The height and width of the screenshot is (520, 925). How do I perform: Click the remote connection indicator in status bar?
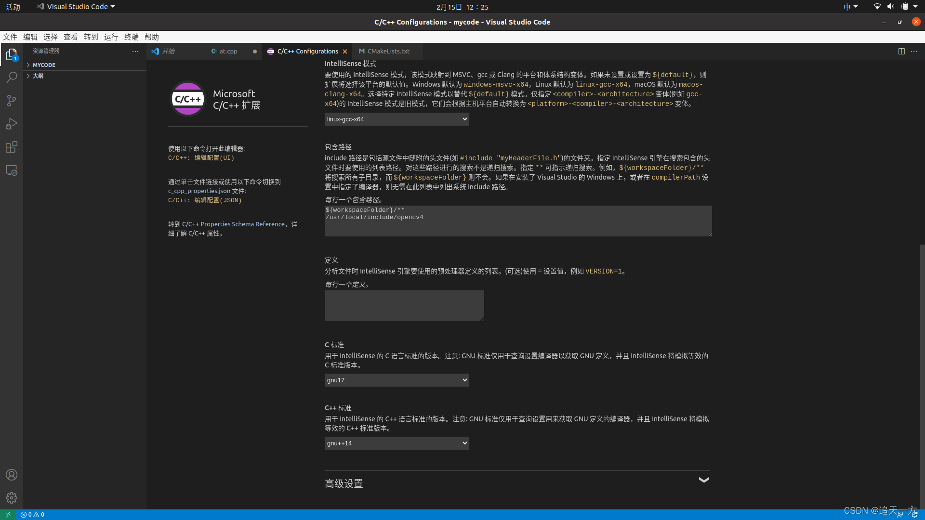[x=7, y=514]
